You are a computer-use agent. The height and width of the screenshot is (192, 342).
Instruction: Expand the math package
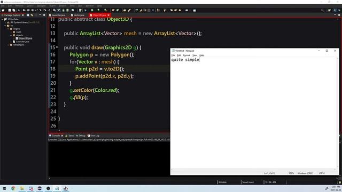point(11,32)
